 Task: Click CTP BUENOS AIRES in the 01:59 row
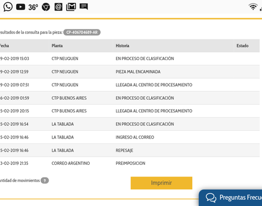69,98
